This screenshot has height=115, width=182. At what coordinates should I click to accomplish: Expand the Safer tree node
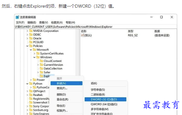tap(38, 72)
